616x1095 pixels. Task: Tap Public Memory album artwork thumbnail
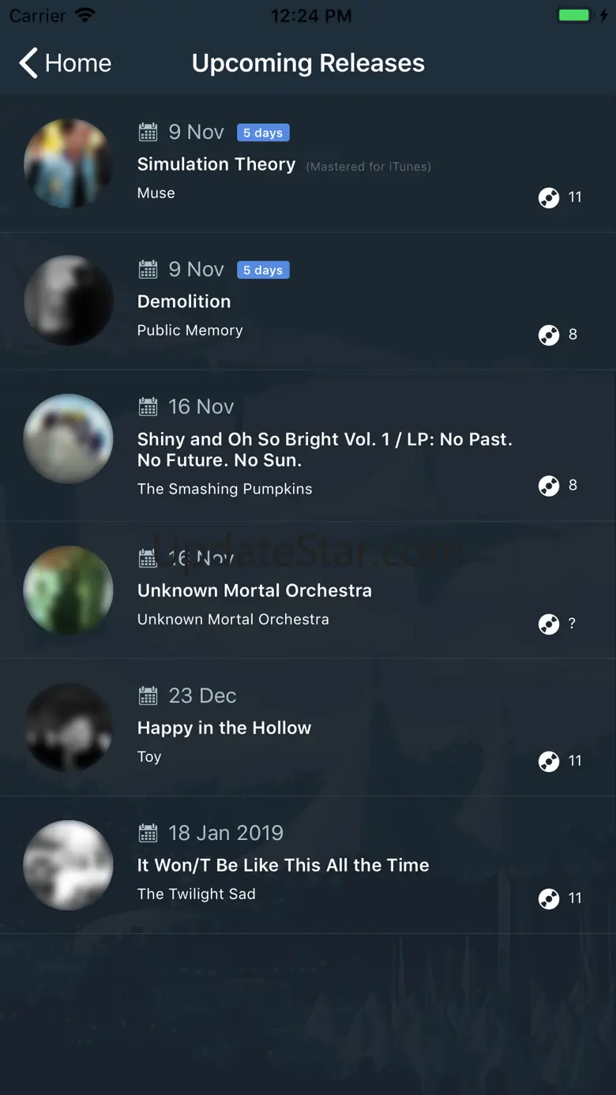(69, 301)
